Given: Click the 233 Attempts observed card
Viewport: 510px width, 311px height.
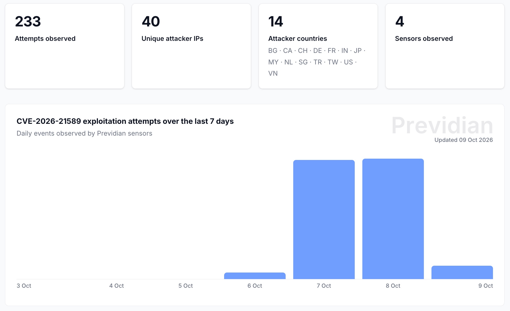Looking at the screenshot, I should (x=65, y=46).
